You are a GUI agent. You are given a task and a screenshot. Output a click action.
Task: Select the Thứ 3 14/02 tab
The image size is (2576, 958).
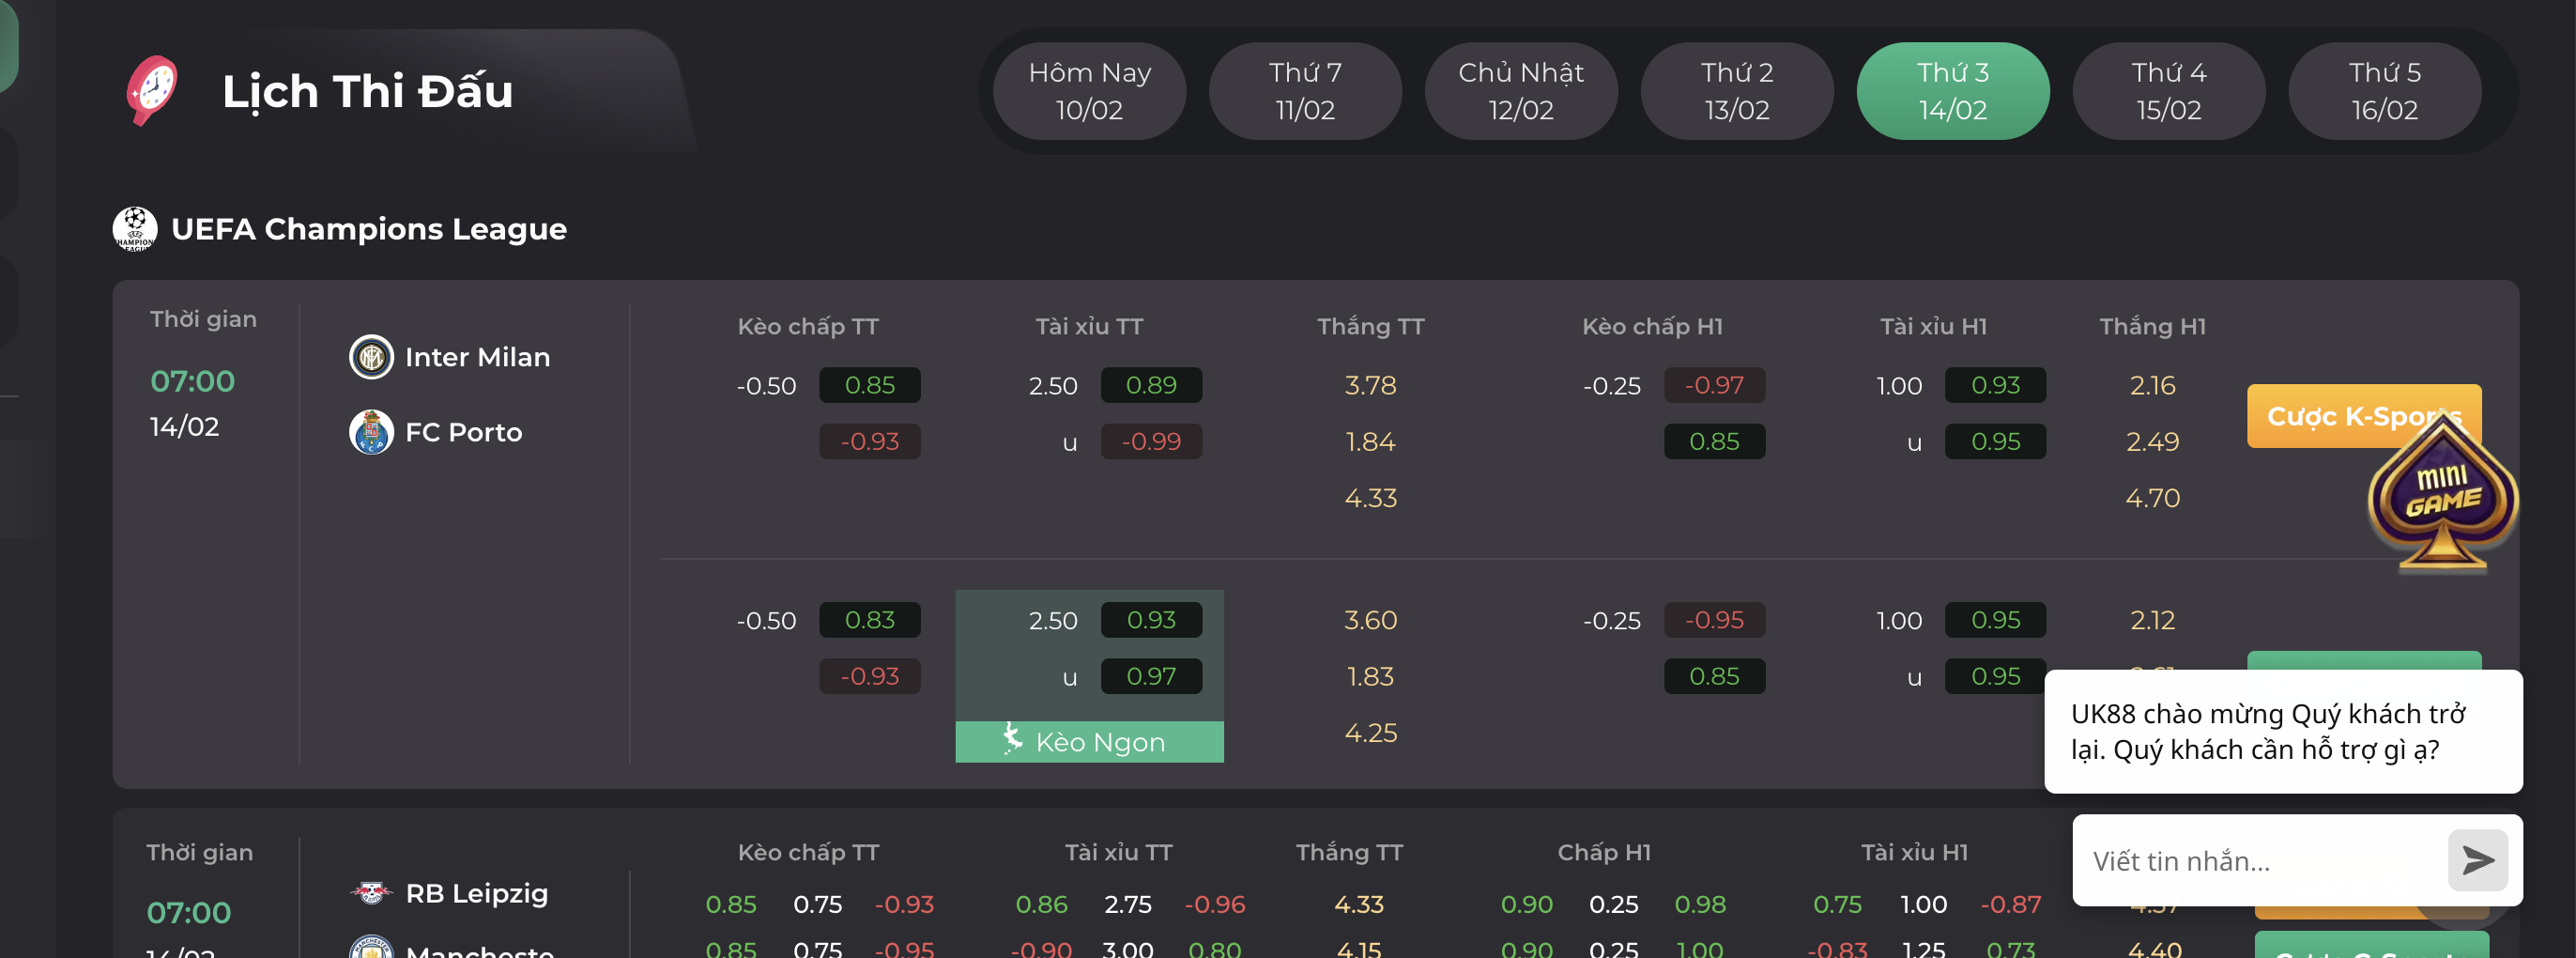1953,91
